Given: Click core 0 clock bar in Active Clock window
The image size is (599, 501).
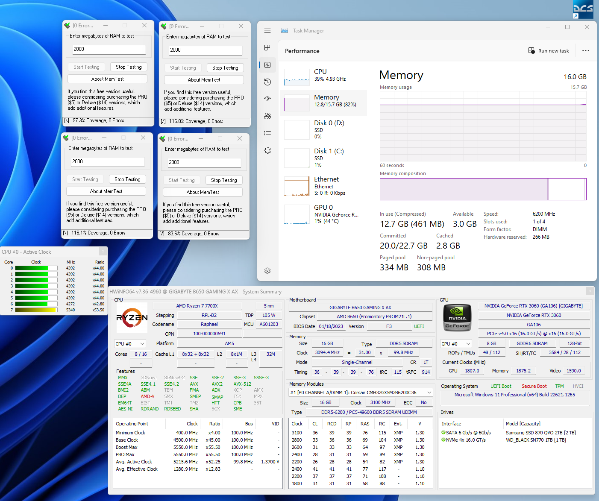Looking at the screenshot, I should [36, 268].
